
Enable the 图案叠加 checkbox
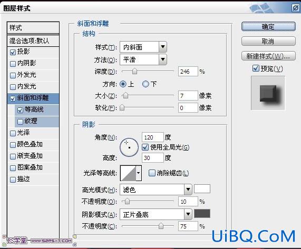[x=13, y=168]
